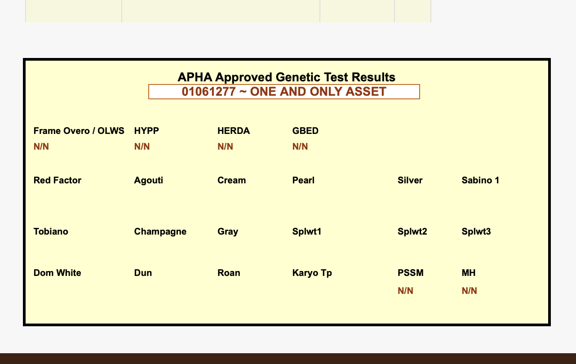Select the HYPP test label
This screenshot has height=364, width=576.
[x=146, y=131]
